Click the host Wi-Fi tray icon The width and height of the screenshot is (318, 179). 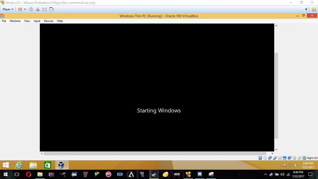coord(288,174)
